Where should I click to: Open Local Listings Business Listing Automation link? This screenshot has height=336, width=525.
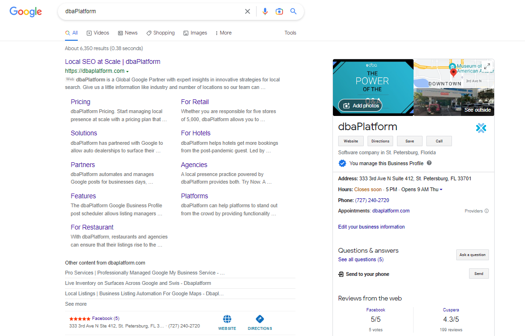pyautogui.click(x=144, y=293)
